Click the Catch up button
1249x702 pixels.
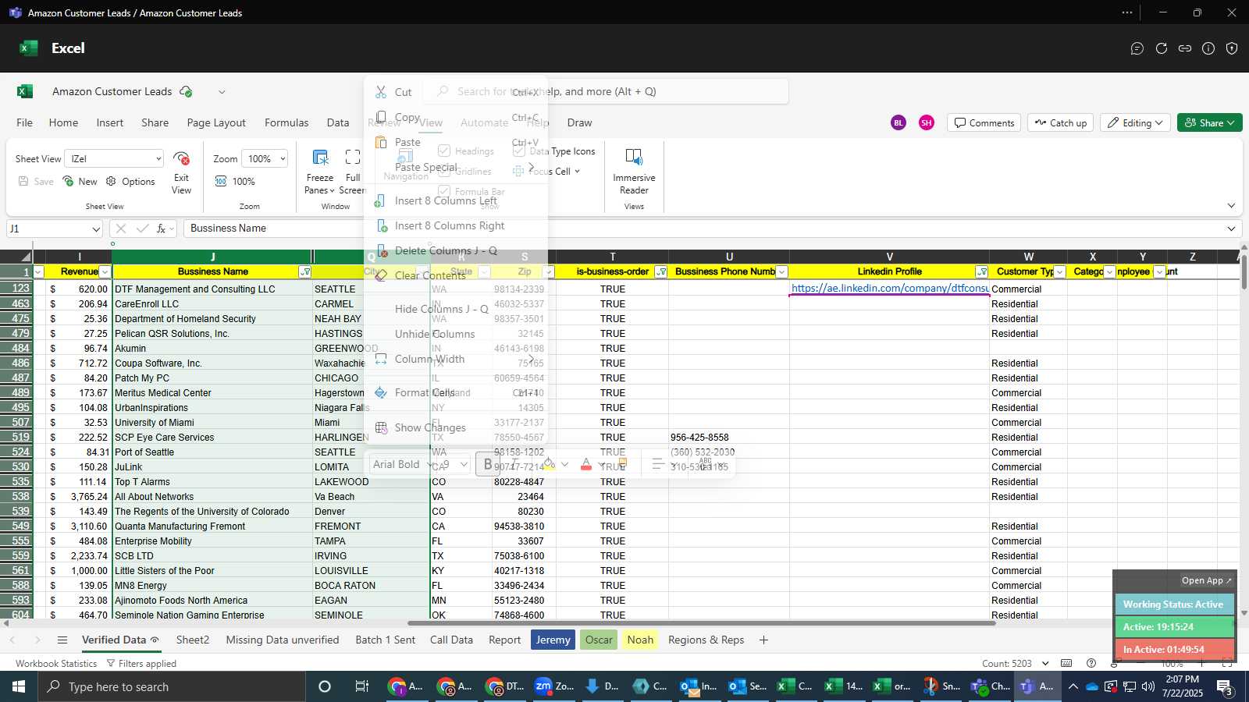point(1060,122)
